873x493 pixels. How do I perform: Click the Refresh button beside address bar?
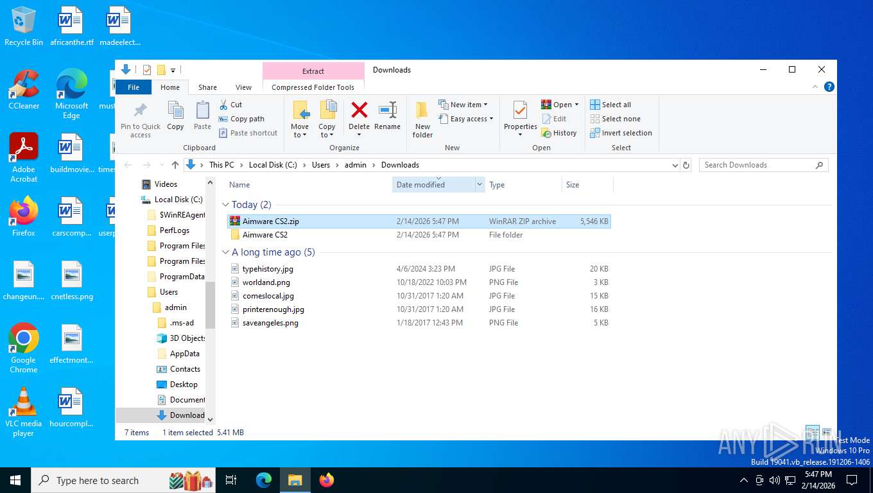point(686,165)
